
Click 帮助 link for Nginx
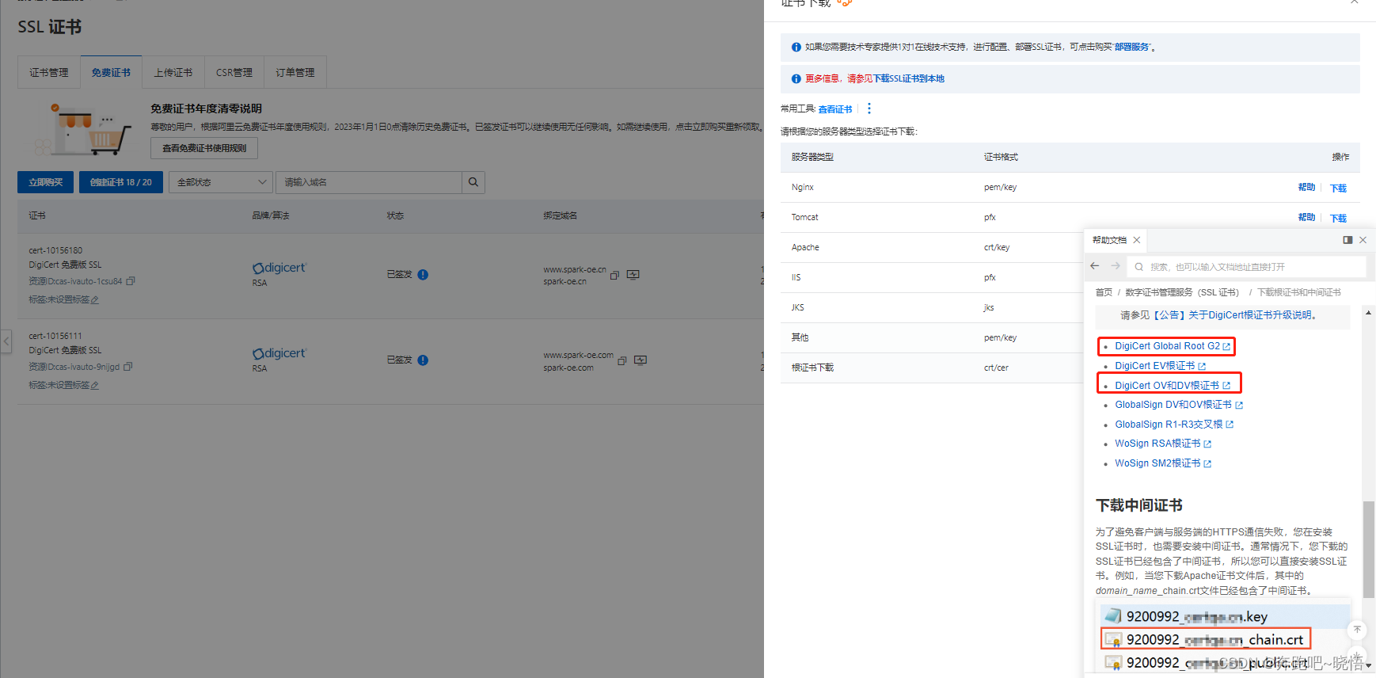coord(1306,187)
